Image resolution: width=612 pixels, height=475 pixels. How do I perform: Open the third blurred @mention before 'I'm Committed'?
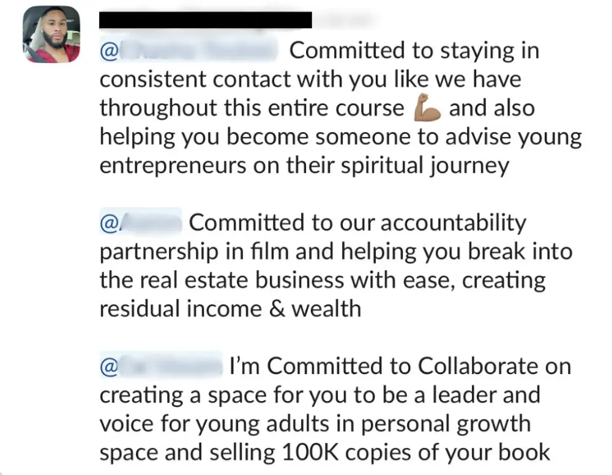[x=162, y=366]
